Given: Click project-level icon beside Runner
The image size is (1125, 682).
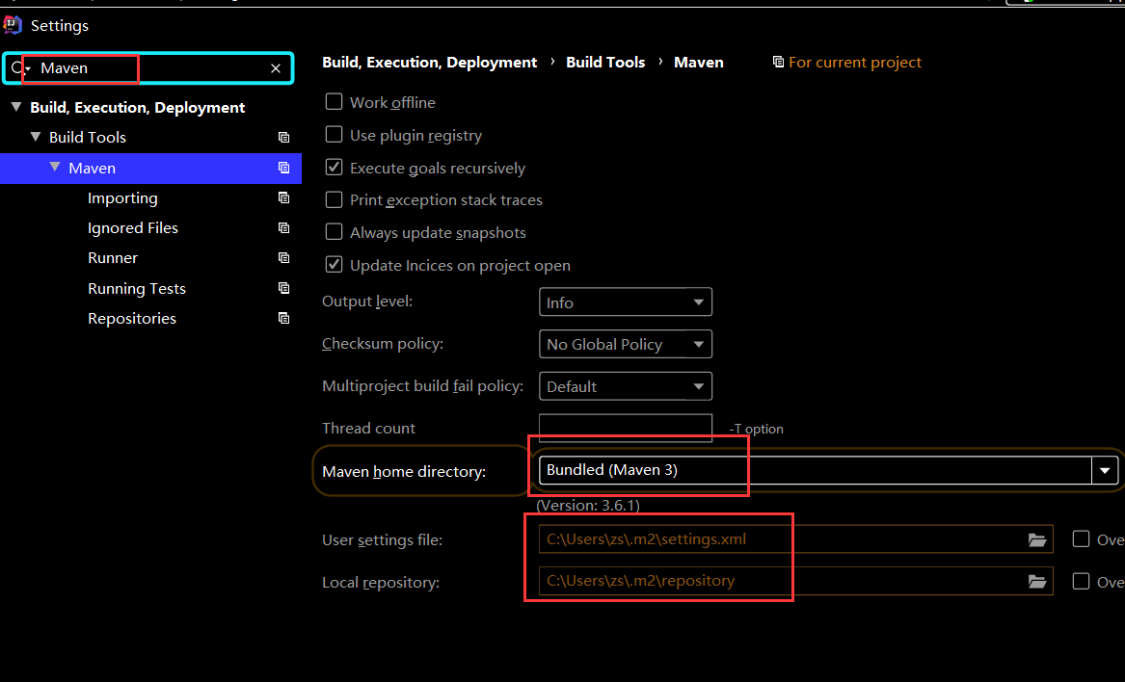Looking at the screenshot, I should (x=284, y=258).
